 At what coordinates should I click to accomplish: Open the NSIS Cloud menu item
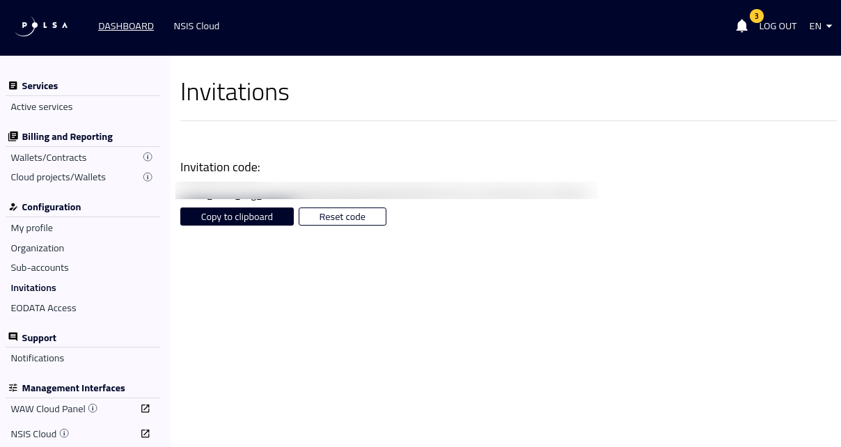tap(196, 26)
